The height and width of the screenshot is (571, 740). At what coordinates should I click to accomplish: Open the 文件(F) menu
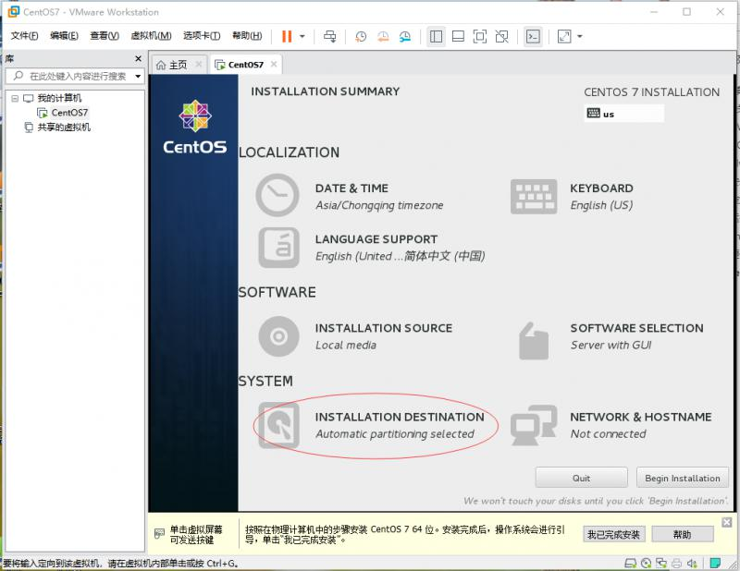25,36
